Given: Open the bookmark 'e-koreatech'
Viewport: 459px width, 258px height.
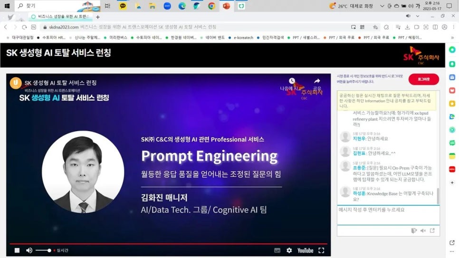Looking at the screenshot, I should pyautogui.click(x=241, y=38).
